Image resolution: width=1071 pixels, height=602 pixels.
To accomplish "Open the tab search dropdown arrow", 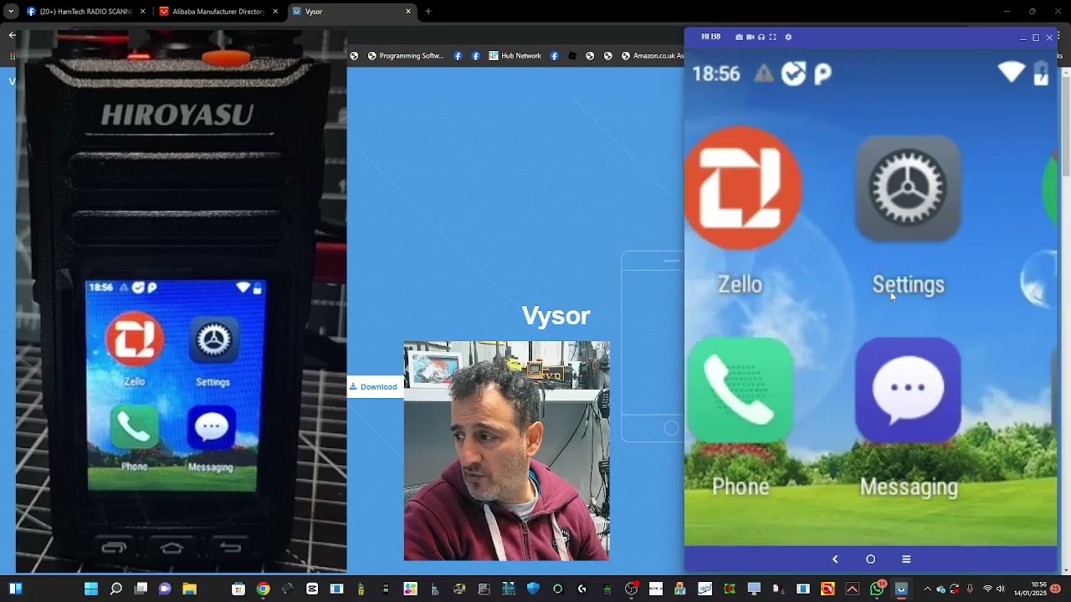I will (x=11, y=12).
